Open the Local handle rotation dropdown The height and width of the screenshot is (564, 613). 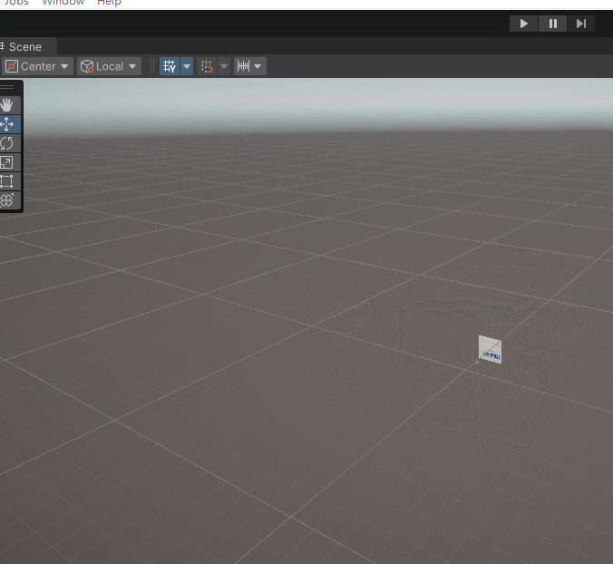tap(109, 66)
